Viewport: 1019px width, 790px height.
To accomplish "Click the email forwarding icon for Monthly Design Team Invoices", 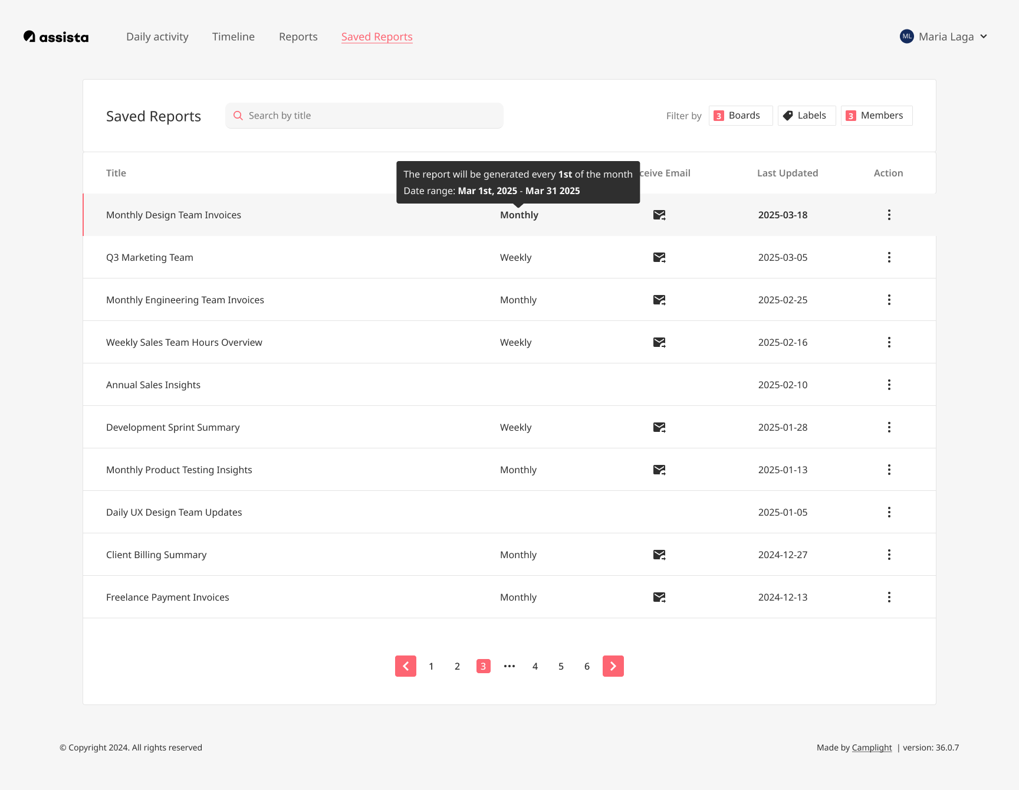I will tap(659, 215).
